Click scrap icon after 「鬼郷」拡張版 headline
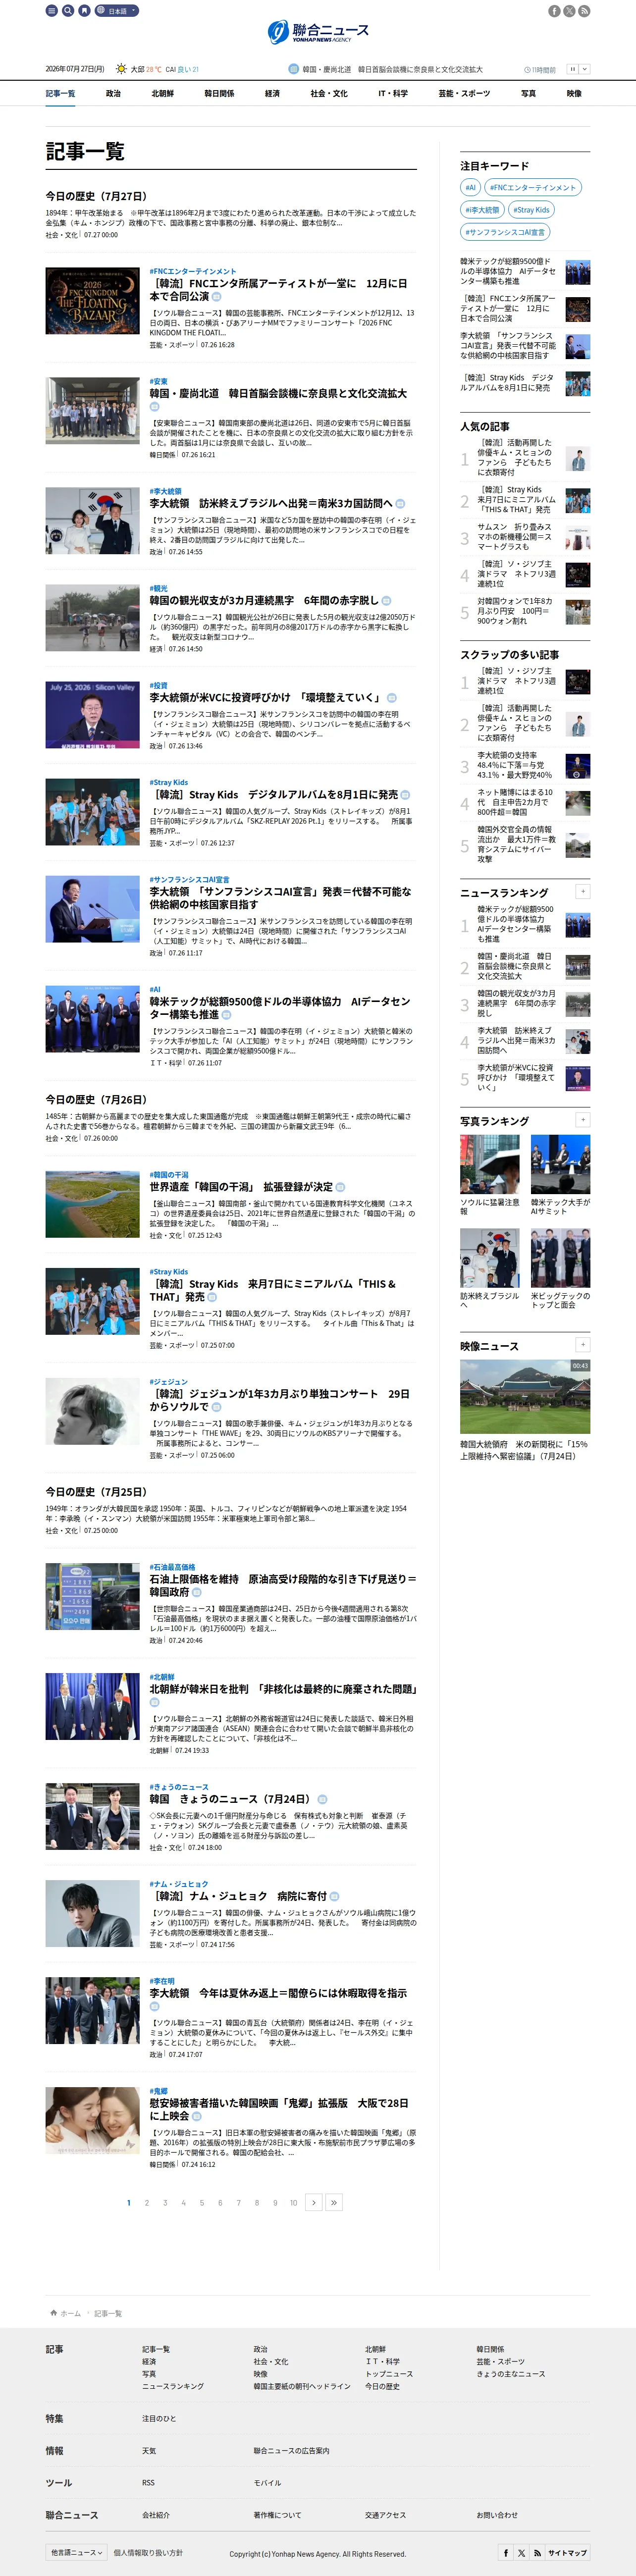This screenshot has width=636, height=2576. pos(197,2116)
